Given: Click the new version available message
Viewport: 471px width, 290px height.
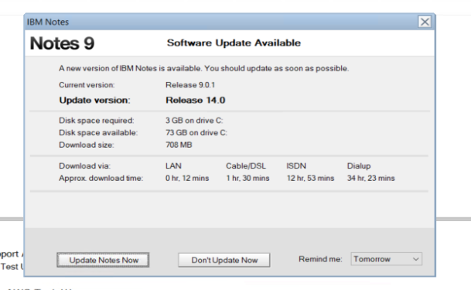Looking at the screenshot, I should pyautogui.click(x=203, y=69).
